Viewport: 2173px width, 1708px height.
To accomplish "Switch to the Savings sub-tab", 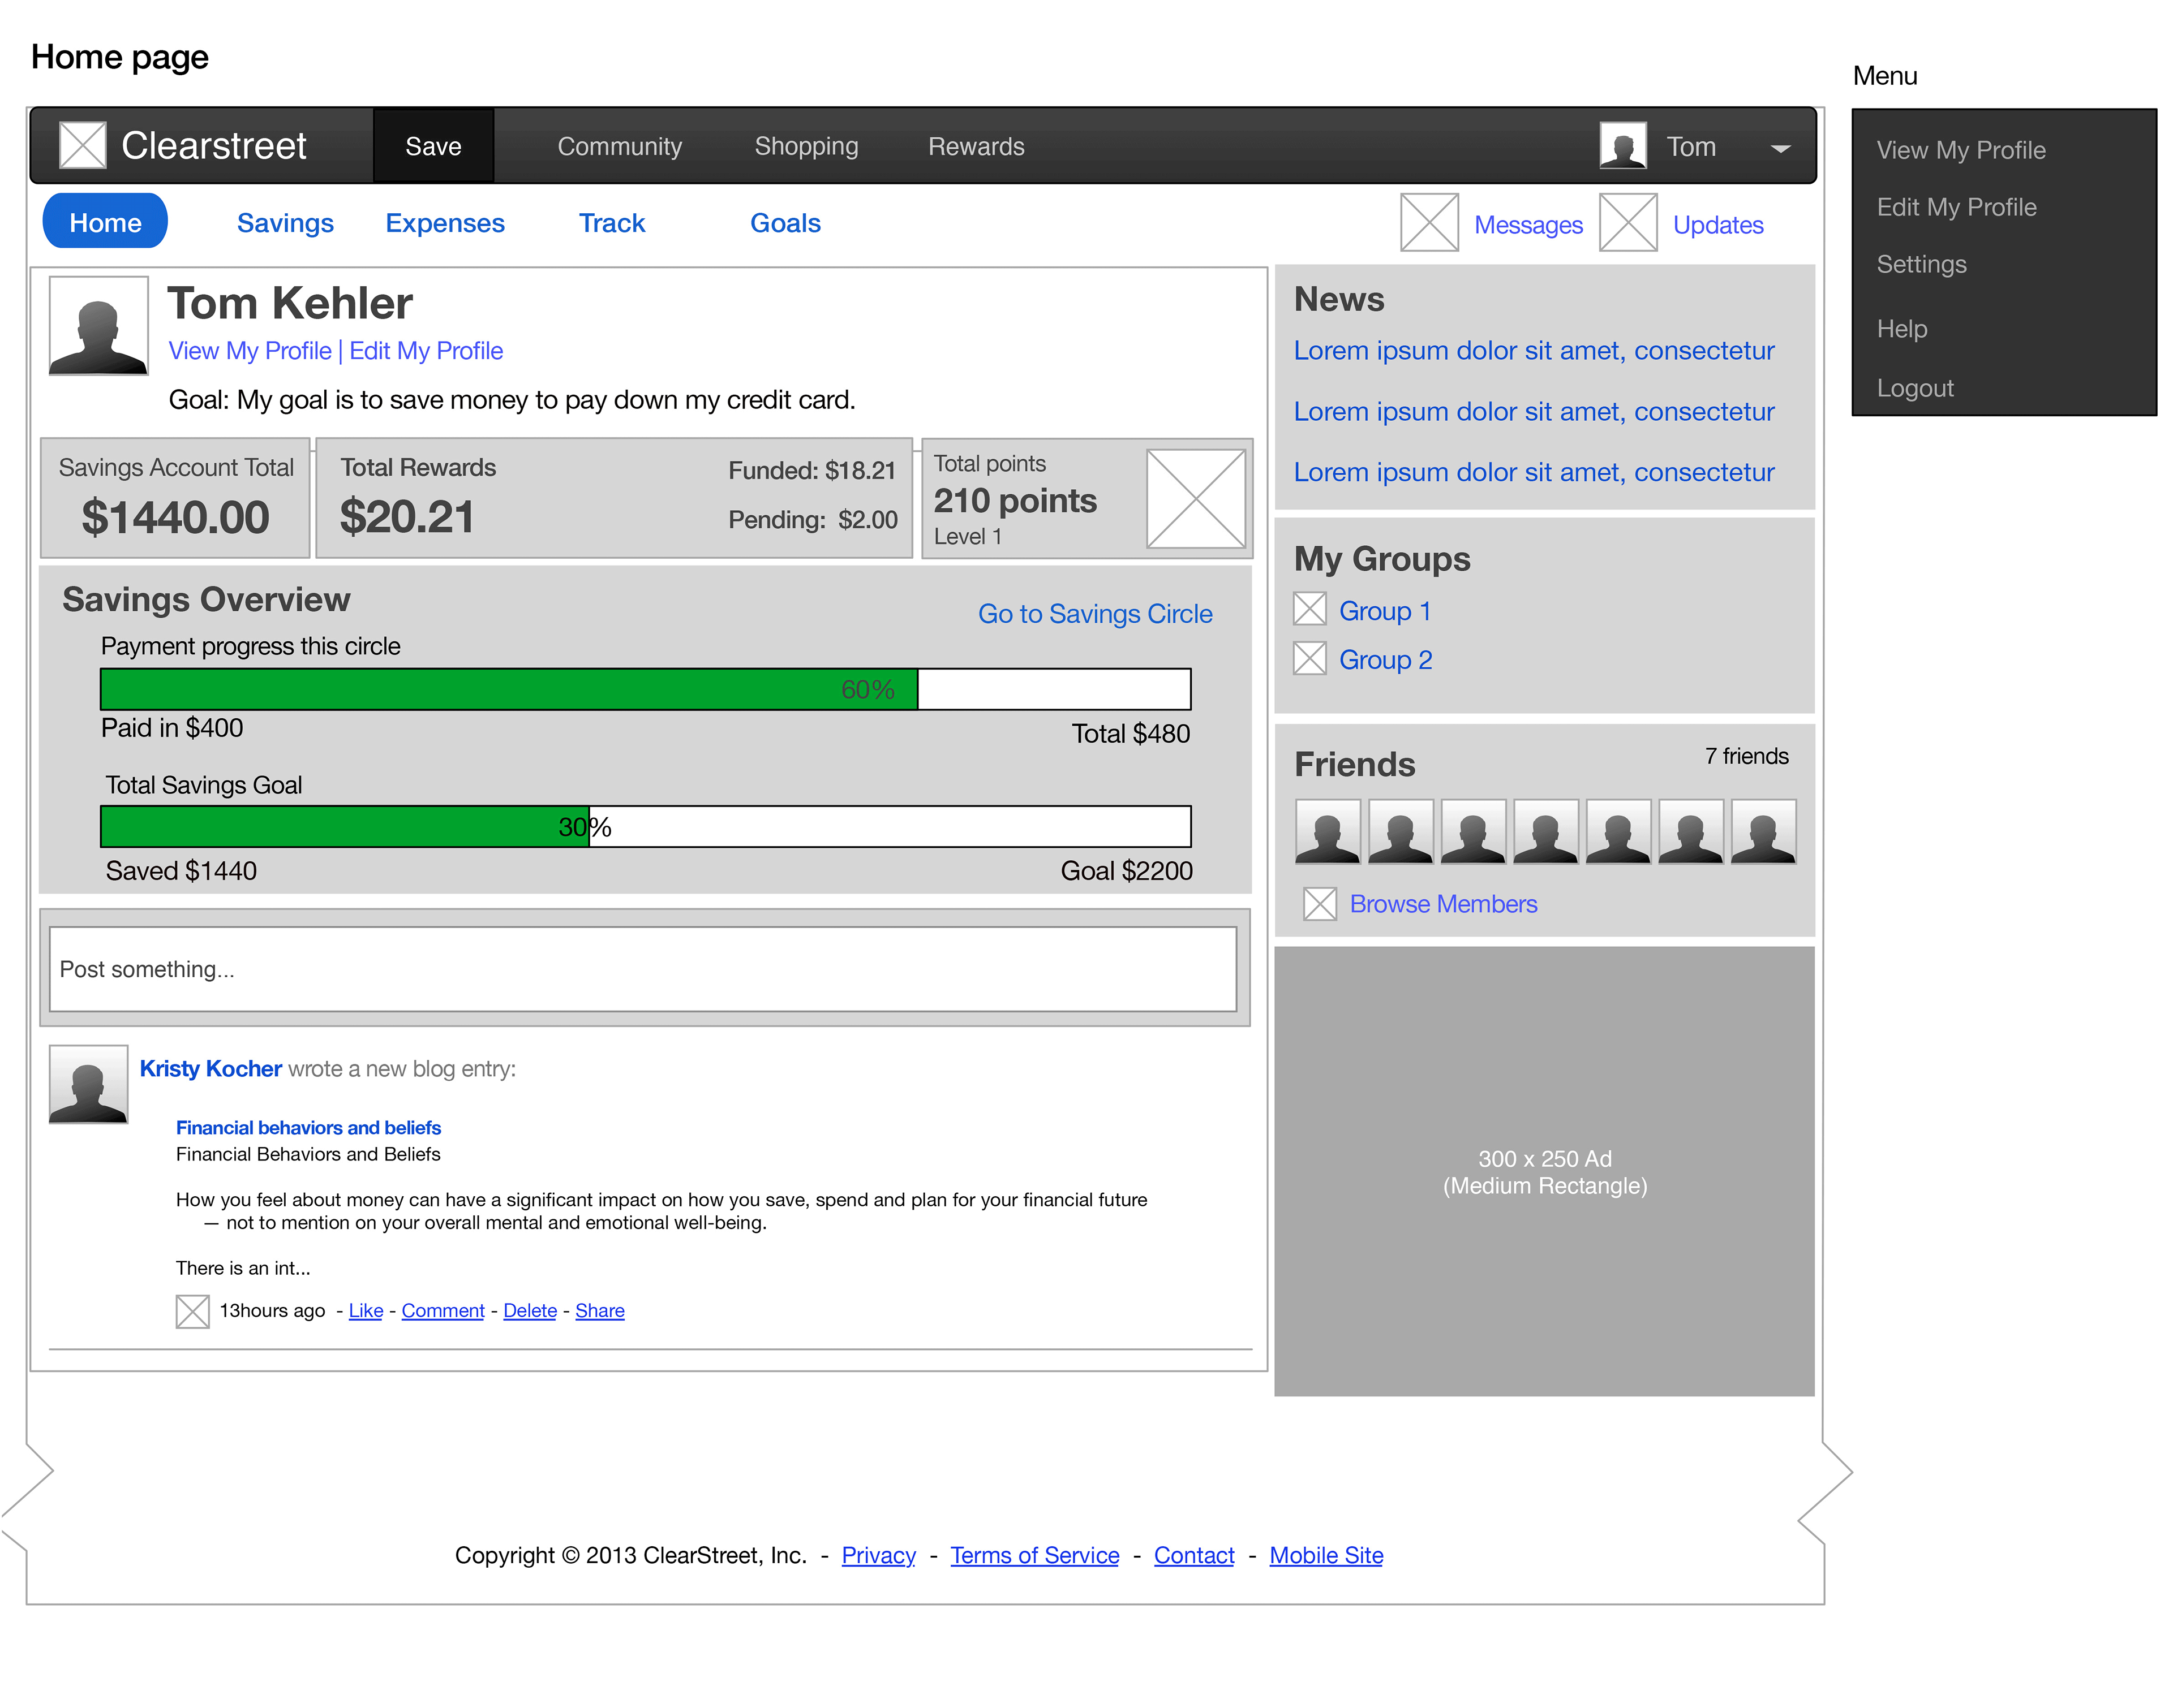I will point(285,223).
